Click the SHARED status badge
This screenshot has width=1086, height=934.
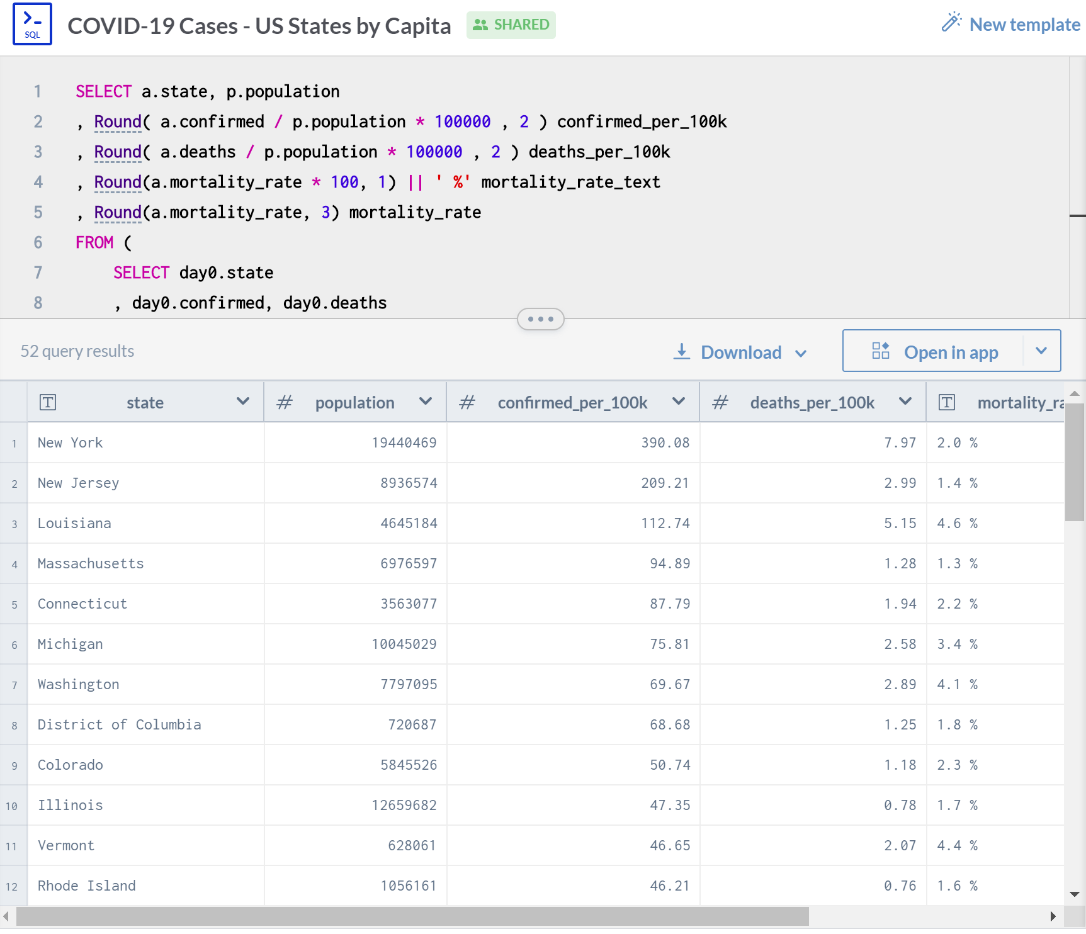tap(511, 25)
